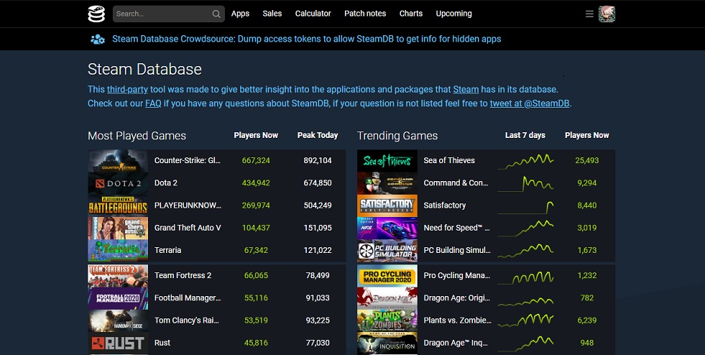Click Terraria game name
Screen dimensions: 705x355
point(167,250)
